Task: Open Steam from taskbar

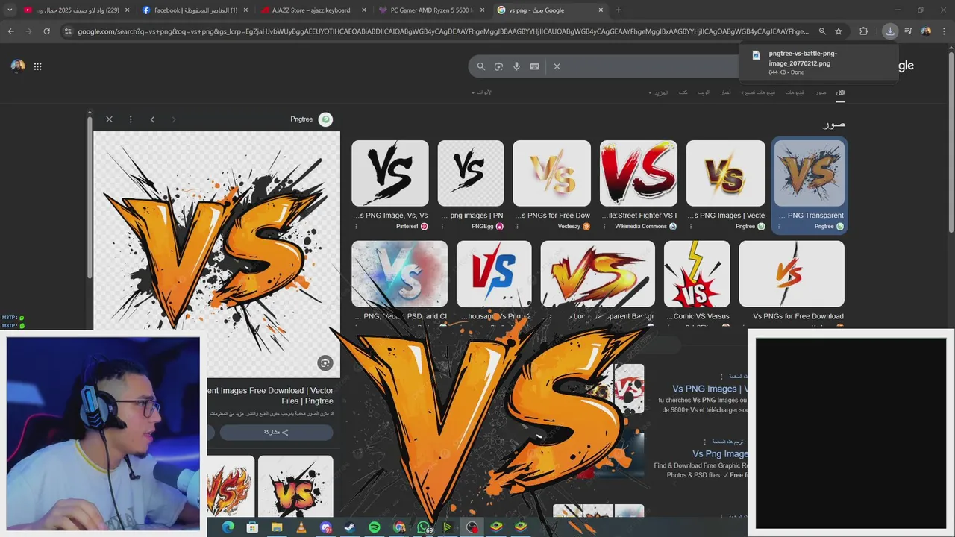Action: [350, 527]
